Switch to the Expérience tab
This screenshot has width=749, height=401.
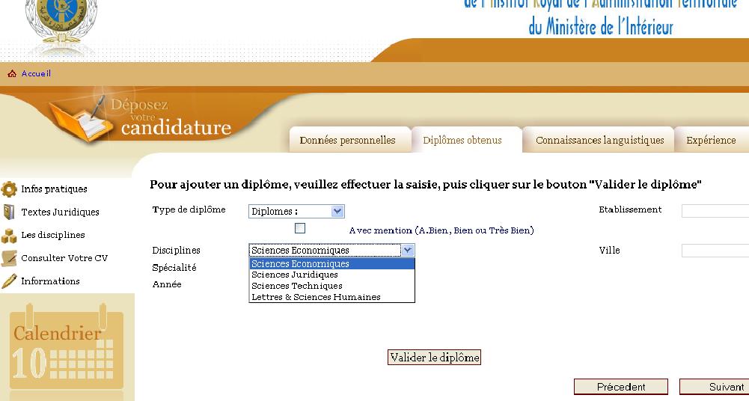pyautogui.click(x=711, y=140)
